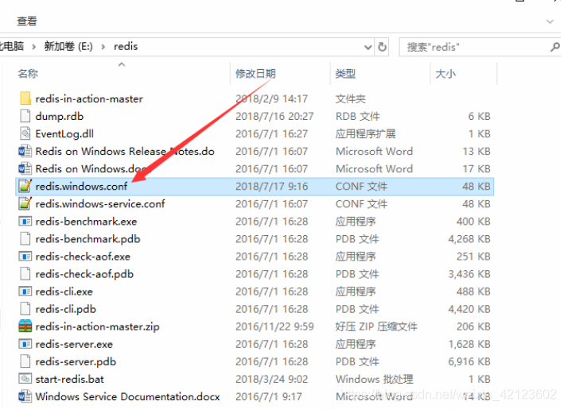The width and height of the screenshot is (564, 409).
Task: Click the 2018/7/16 20:27 modified date
Action: (x=274, y=116)
